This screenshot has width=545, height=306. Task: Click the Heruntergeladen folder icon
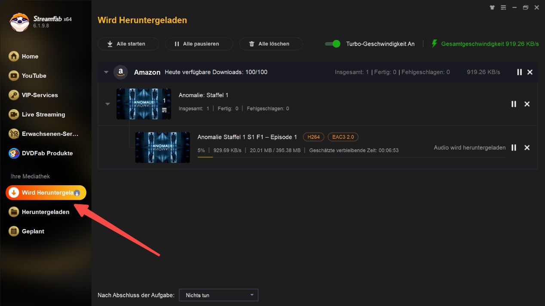[14, 212]
